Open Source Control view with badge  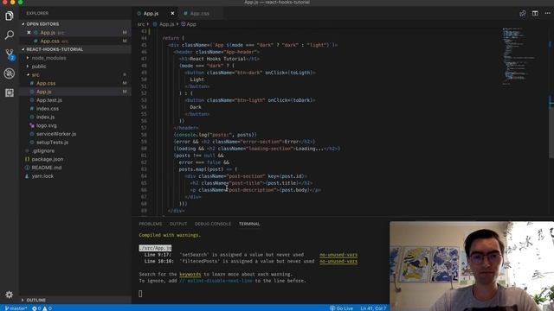10,54
